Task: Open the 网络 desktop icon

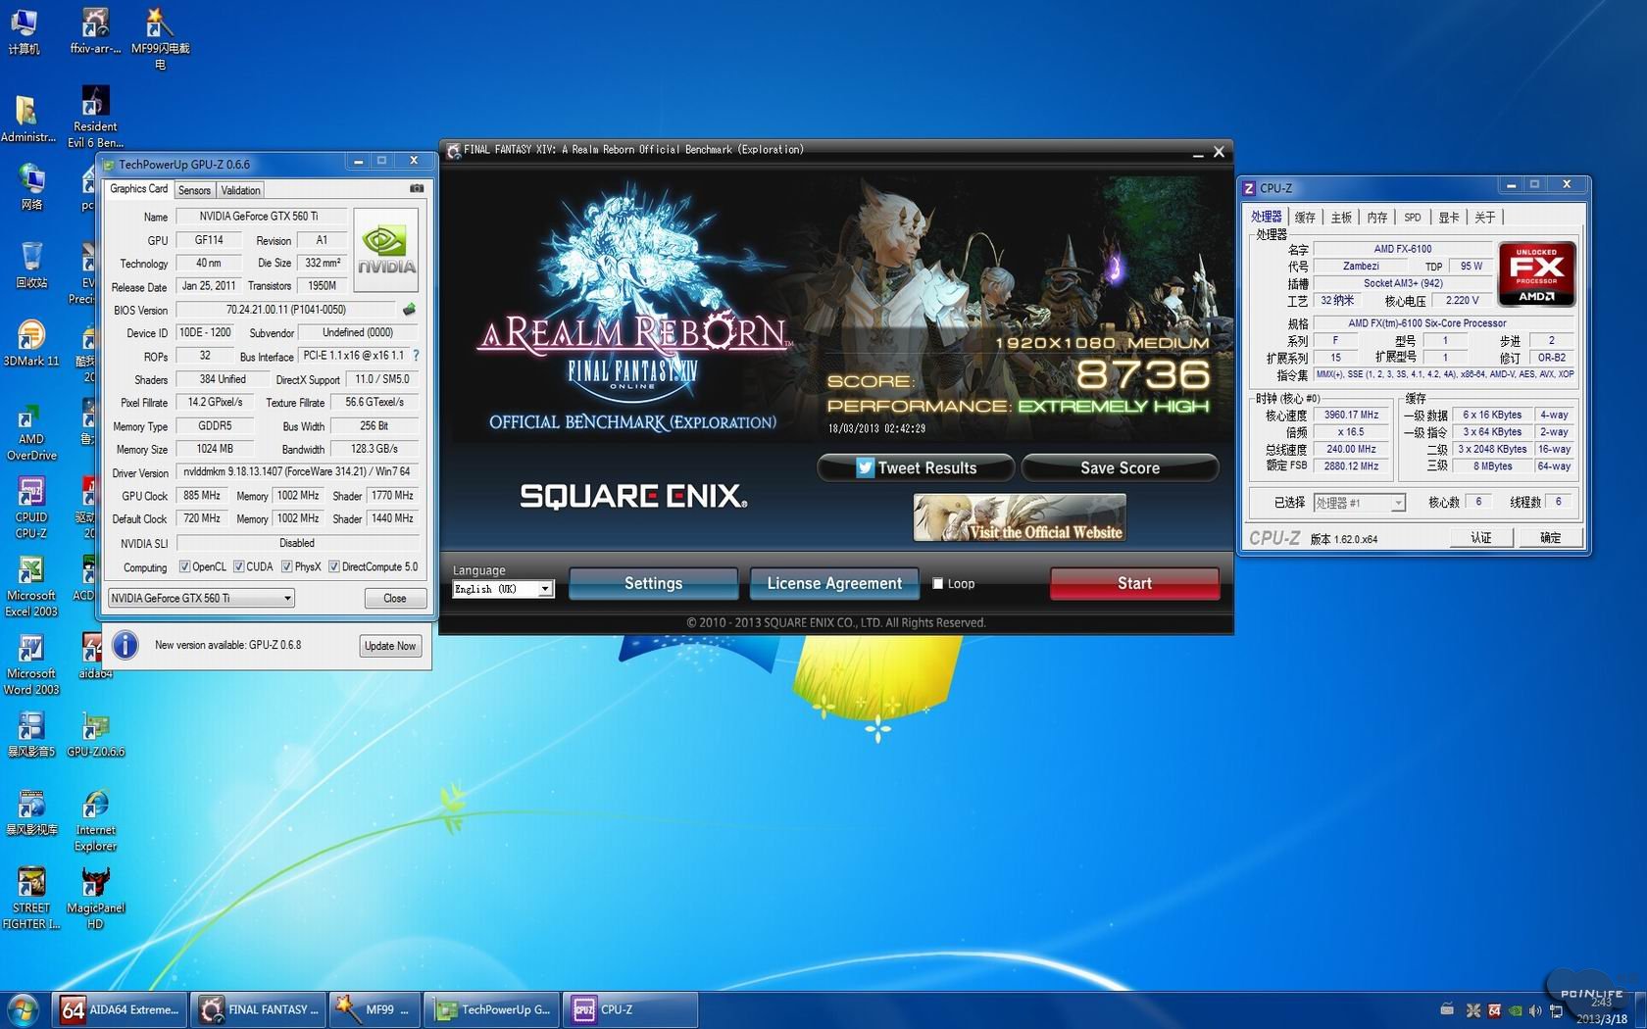Action: click(31, 187)
